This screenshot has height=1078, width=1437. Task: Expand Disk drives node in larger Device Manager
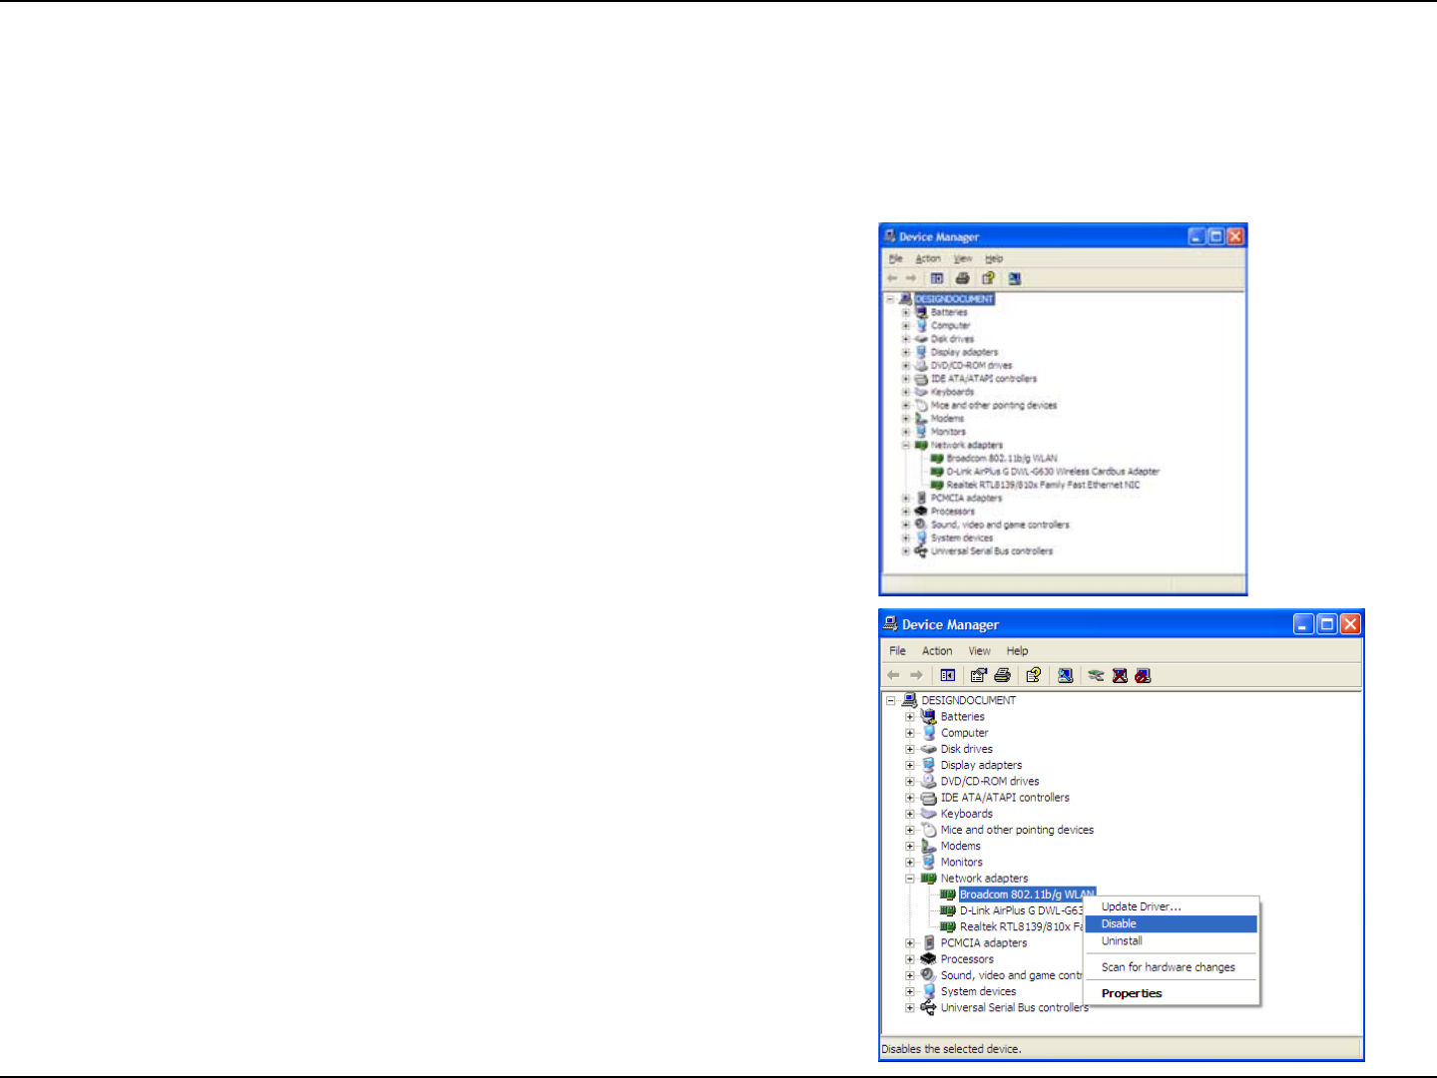point(910,749)
